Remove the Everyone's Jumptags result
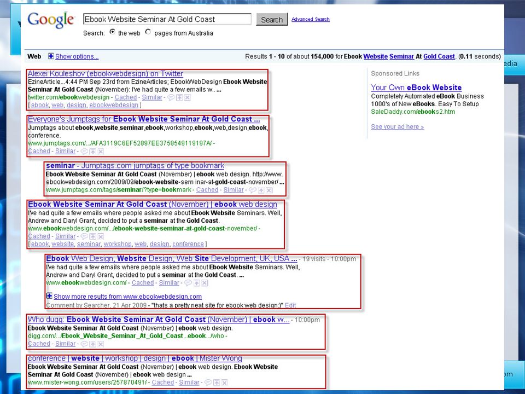Viewport: 525px width, 394px height. (x=101, y=152)
